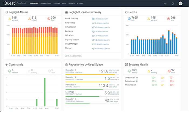The width and height of the screenshot is (189, 126).
Task: Open the user avatar menu
Action: pos(180,4)
